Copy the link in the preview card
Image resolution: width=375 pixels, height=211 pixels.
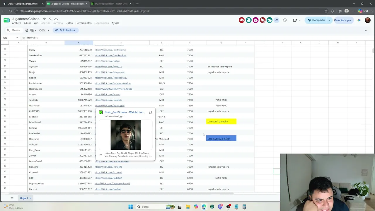click(x=151, y=112)
